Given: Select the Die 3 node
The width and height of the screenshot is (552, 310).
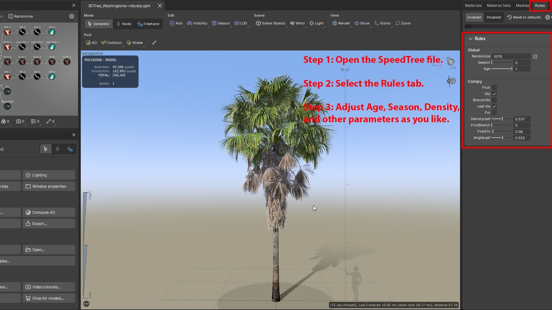Looking at the screenshot, I should coord(37,77).
